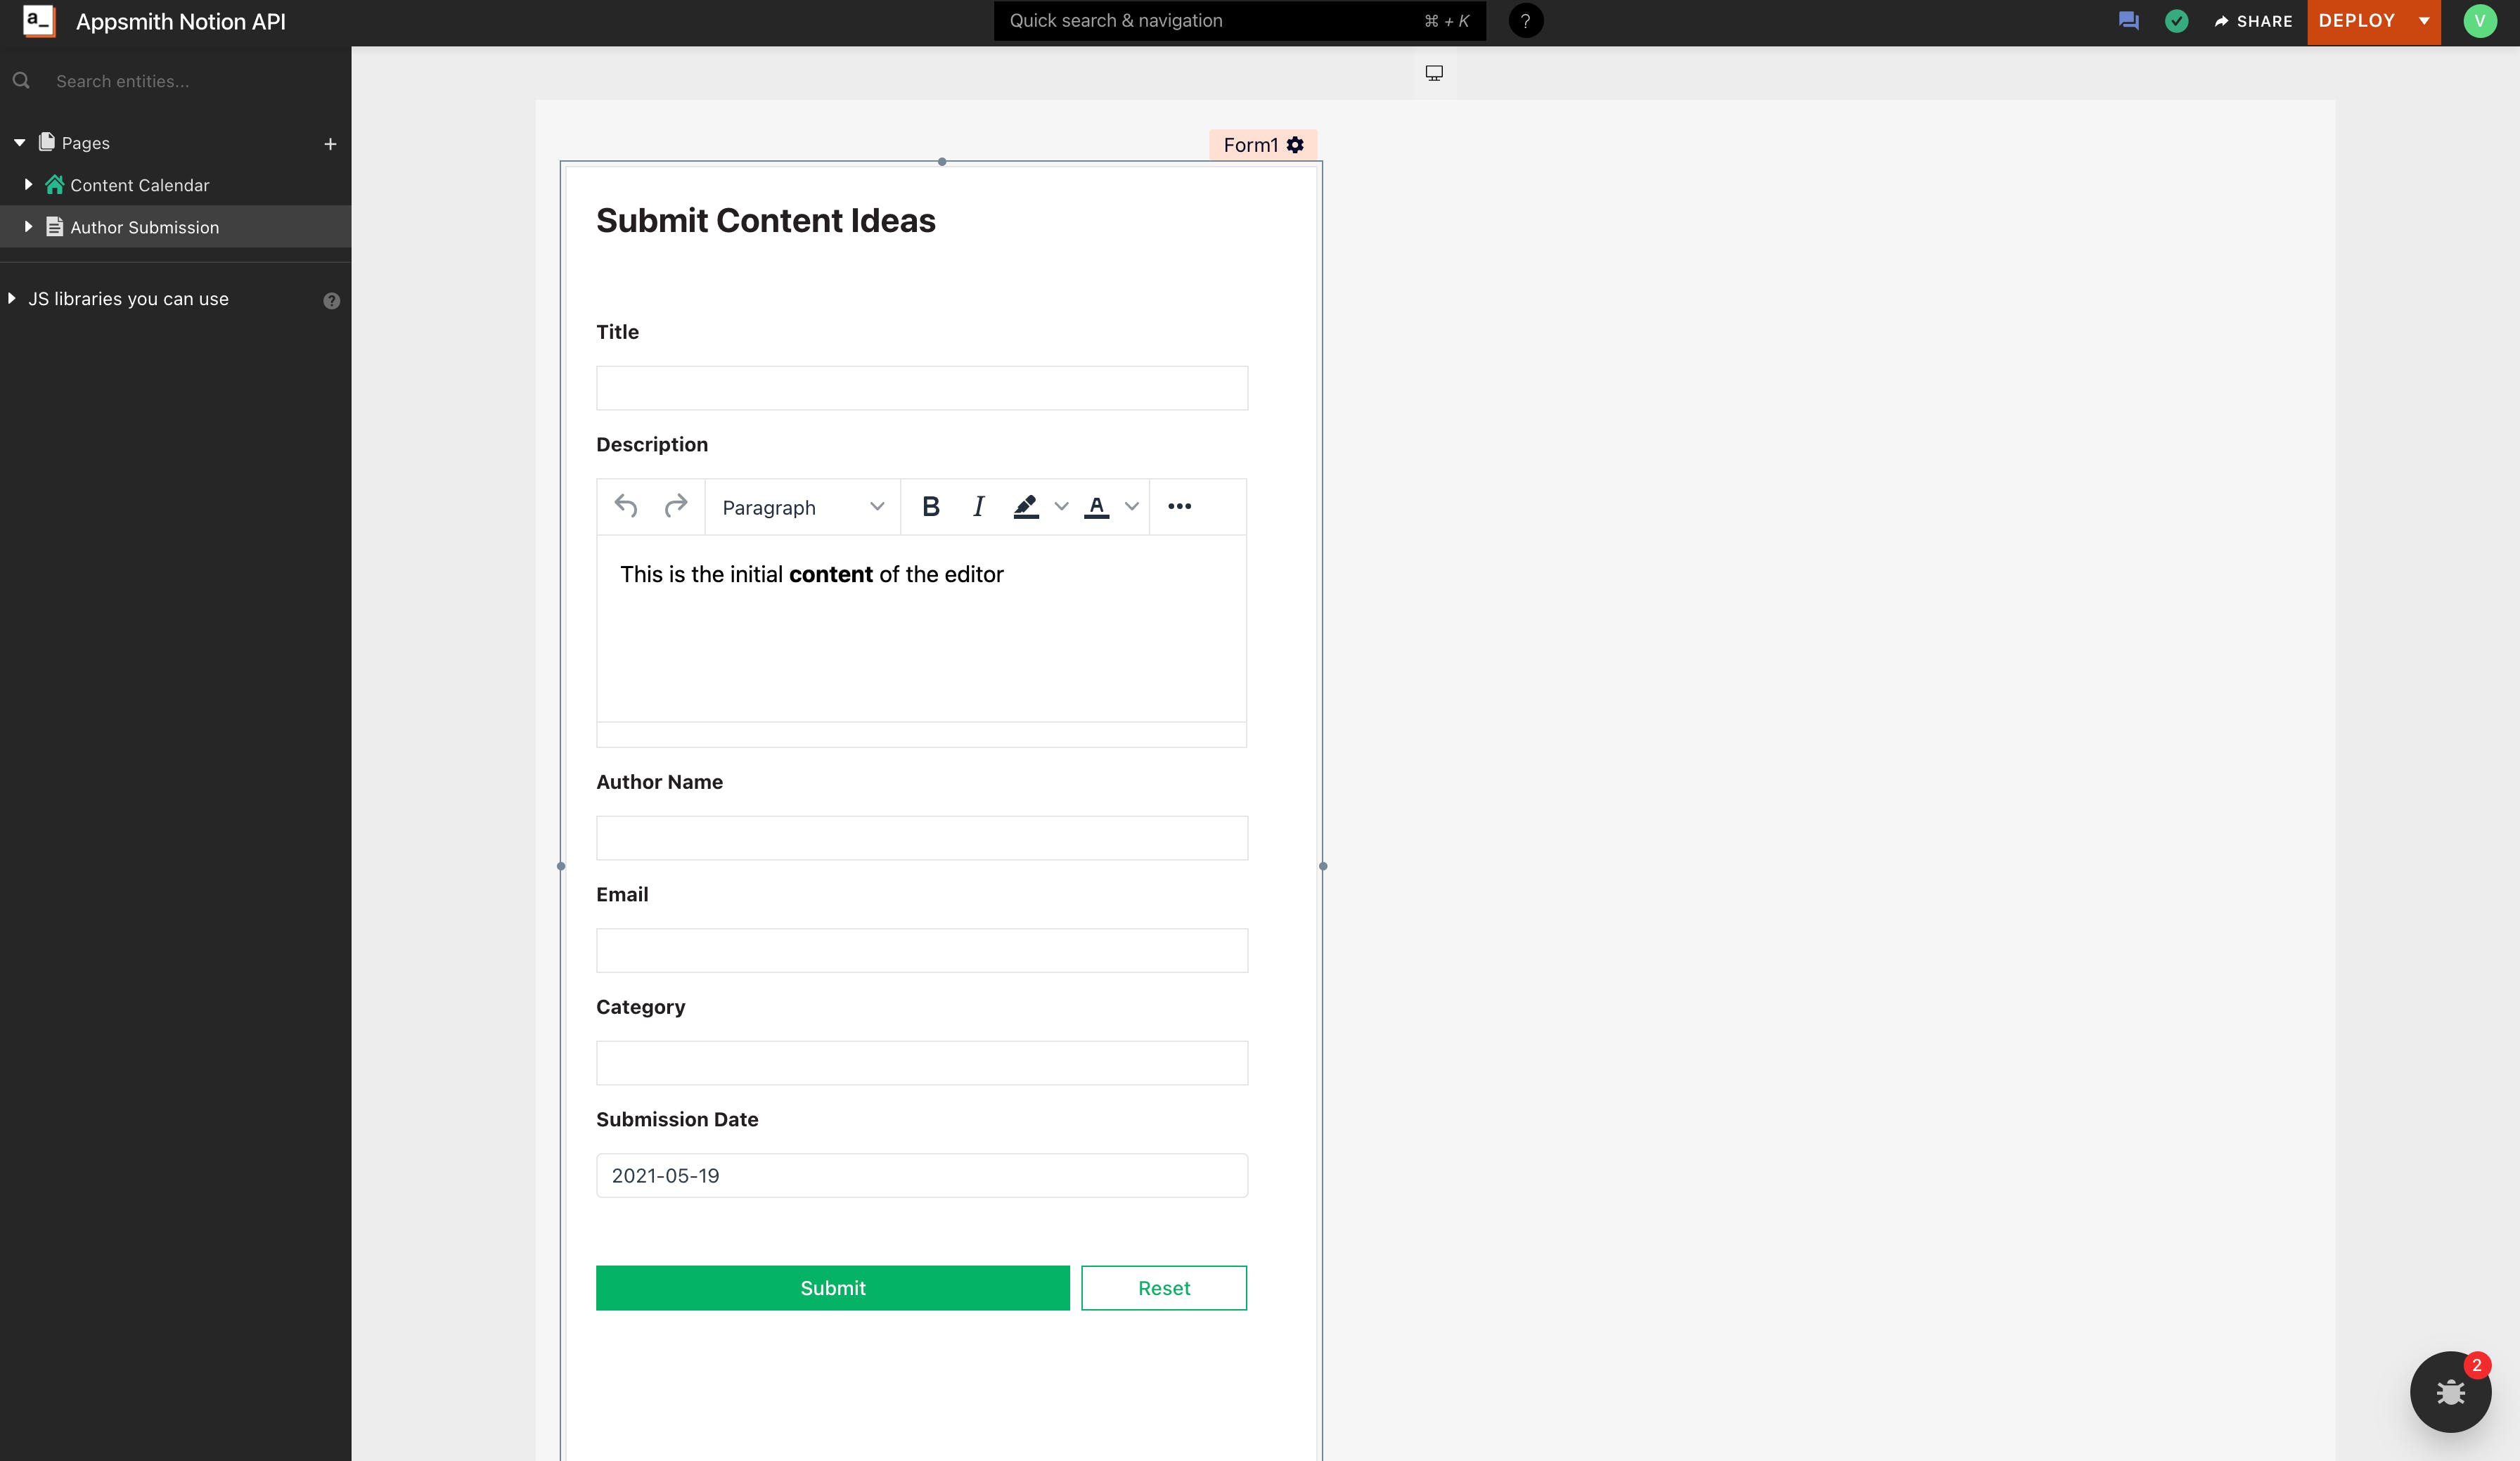Viewport: 2520px width, 1461px height.
Task: Expand JS libraries you can use
Action: tap(12, 299)
